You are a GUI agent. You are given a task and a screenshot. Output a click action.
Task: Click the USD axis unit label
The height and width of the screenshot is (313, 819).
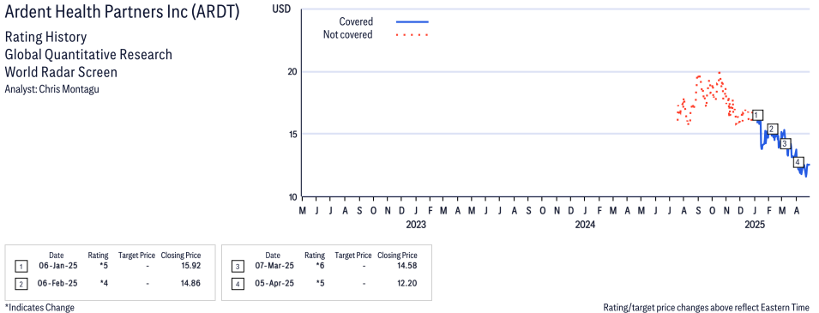point(281,9)
